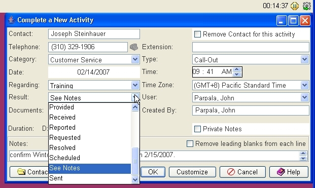Increase time with the Time spinner up arrow

[x=237, y=69]
